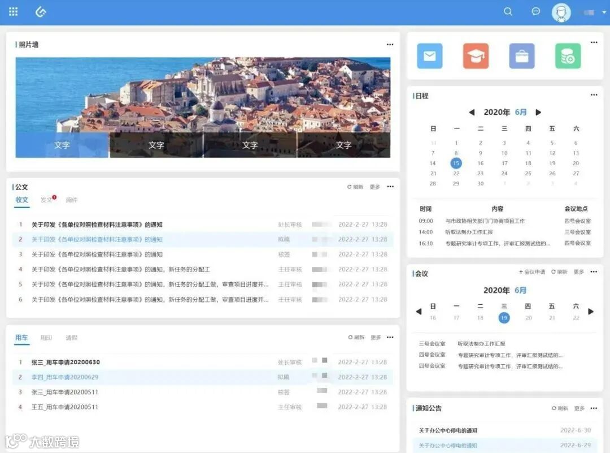This screenshot has width=610, height=453.
Task: Open 李四_用车申请20200629 entry
Action: (203, 377)
